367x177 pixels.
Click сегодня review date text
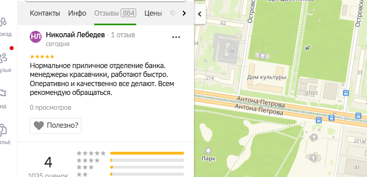point(58,44)
